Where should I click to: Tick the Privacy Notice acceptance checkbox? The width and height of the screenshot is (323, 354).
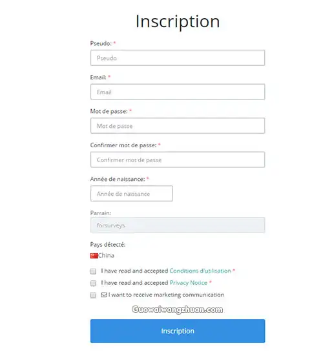[x=93, y=283]
